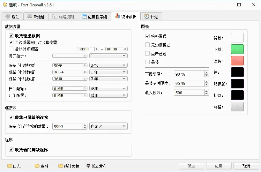Open the 3个月 retention dropdown
Image resolution: width=261 pixels, height=172 pixels.
click(108, 65)
